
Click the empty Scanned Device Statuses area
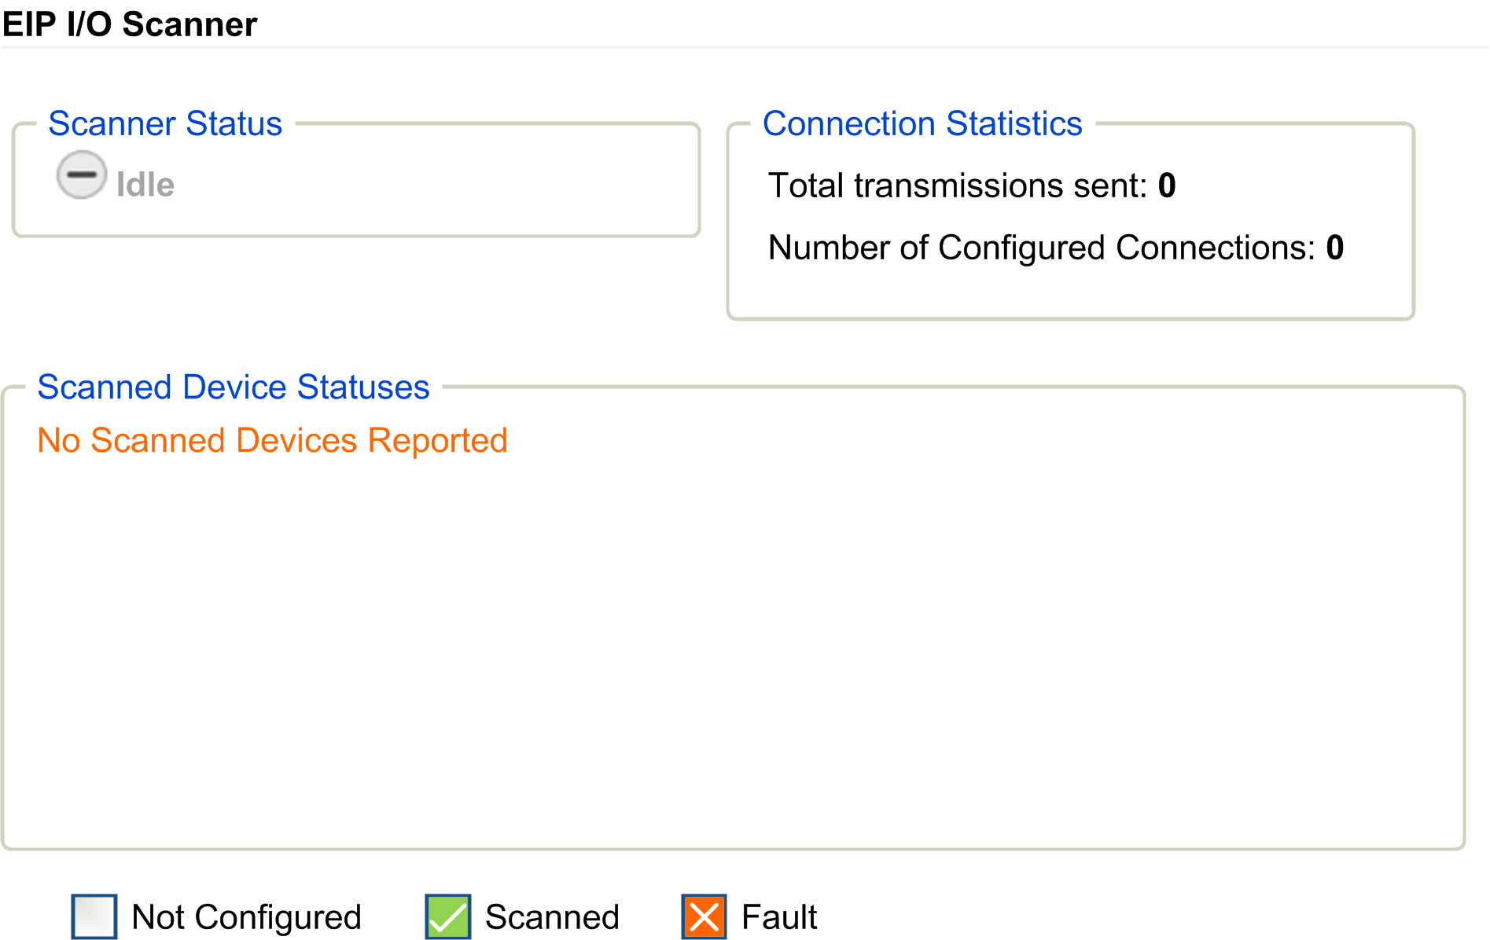731,644
